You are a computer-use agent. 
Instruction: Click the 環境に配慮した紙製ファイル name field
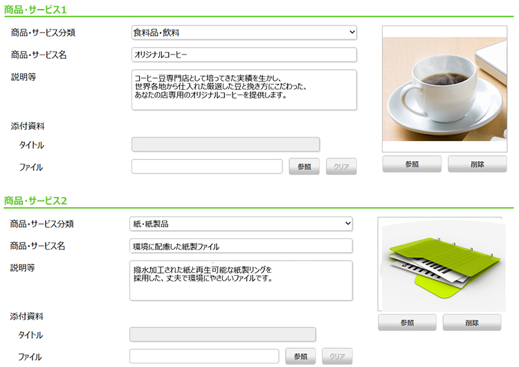241,246
